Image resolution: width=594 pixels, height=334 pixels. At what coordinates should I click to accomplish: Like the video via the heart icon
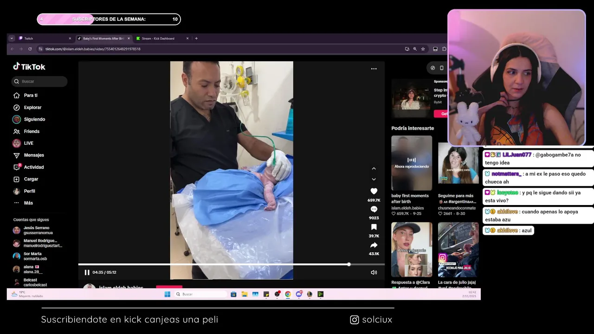pyautogui.click(x=374, y=191)
